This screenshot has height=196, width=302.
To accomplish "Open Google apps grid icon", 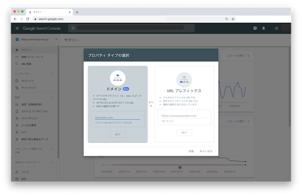I will coord(276,28).
